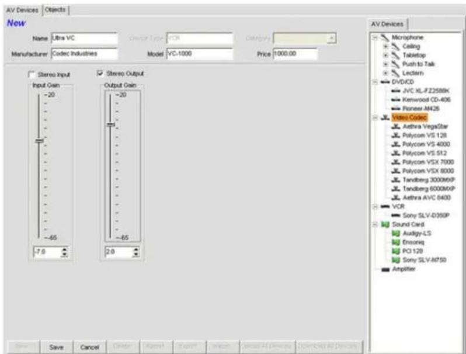The width and height of the screenshot is (466, 354).
Task: Click the Cancel button
Action: (89, 347)
